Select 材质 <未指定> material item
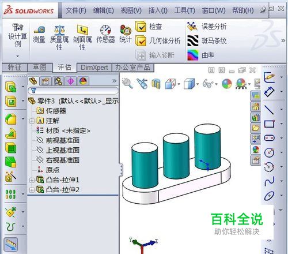 tap(63, 130)
